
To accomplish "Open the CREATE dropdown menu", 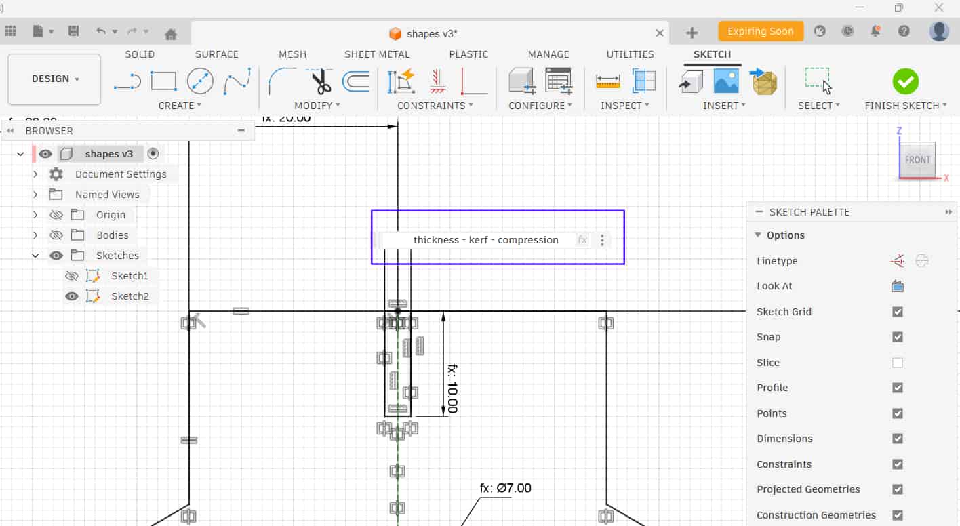I will [x=180, y=106].
